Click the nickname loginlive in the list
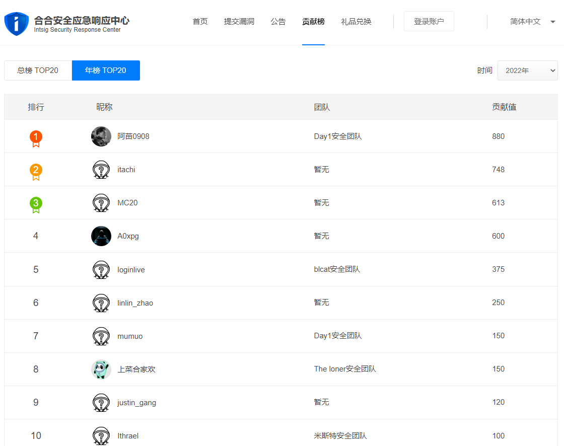 [x=131, y=270]
